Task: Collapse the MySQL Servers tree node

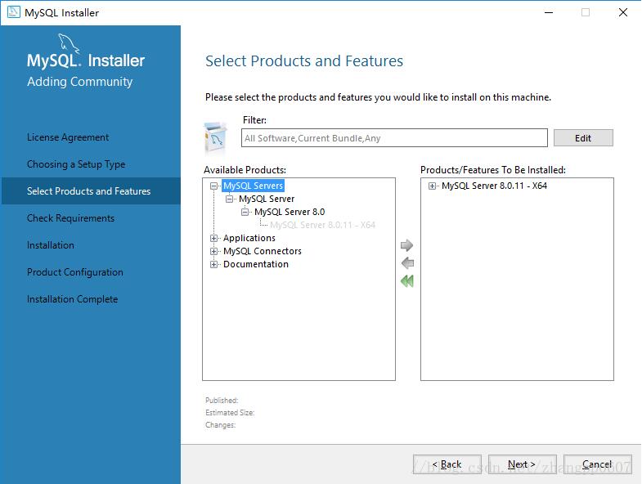Action: (x=214, y=186)
